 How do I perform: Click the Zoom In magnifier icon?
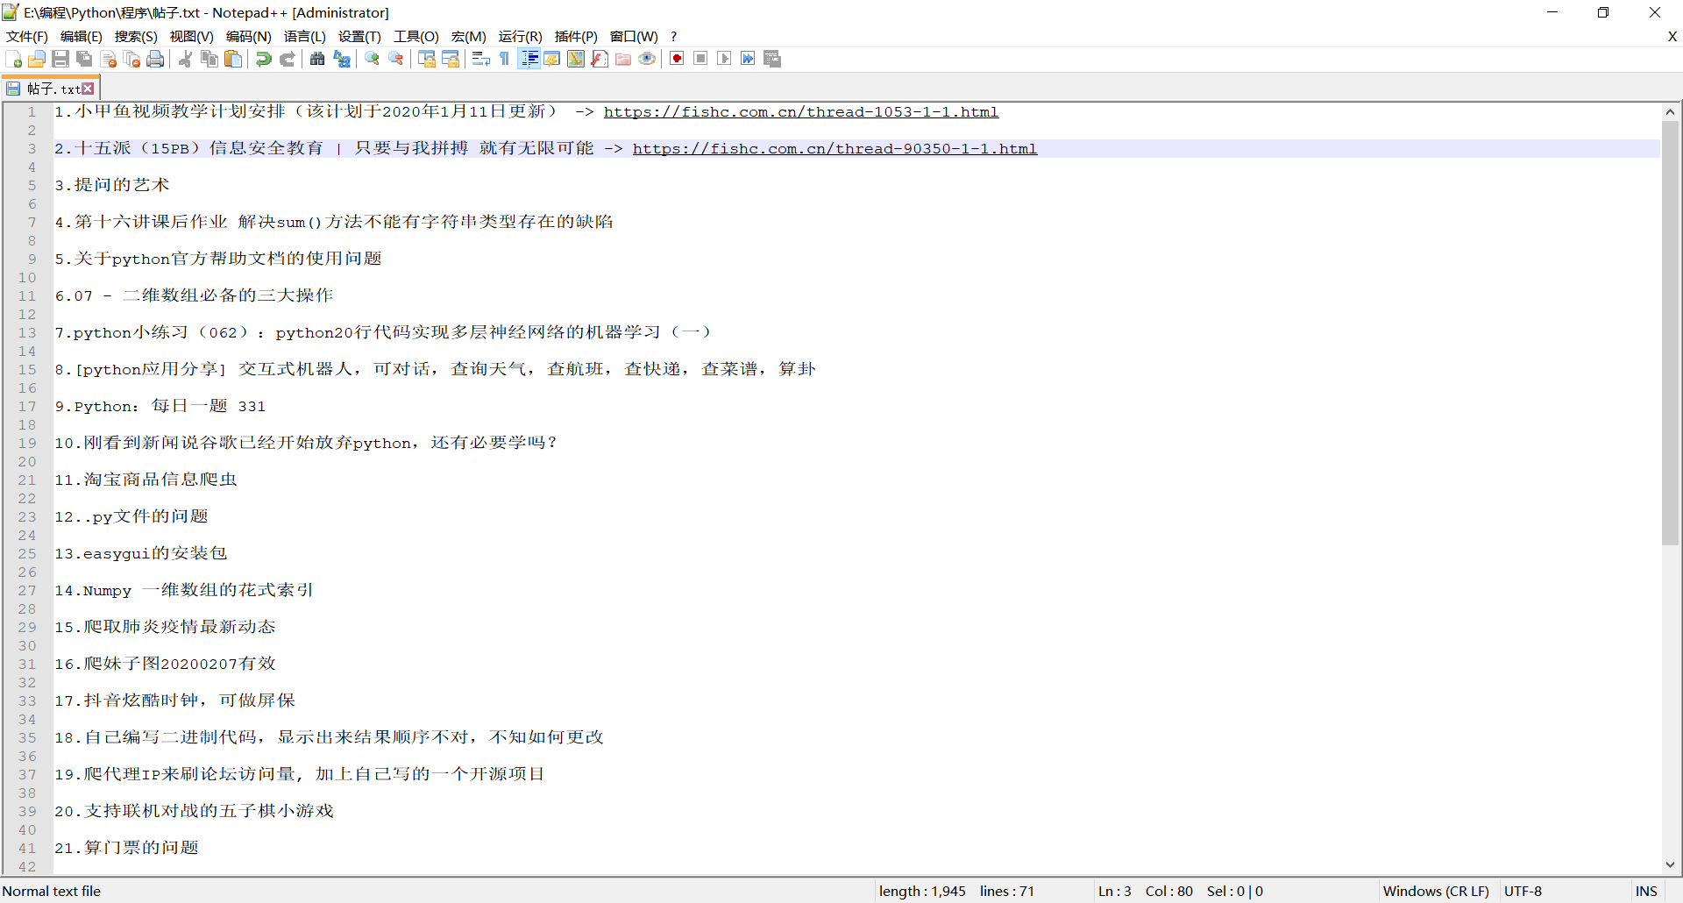(x=373, y=59)
